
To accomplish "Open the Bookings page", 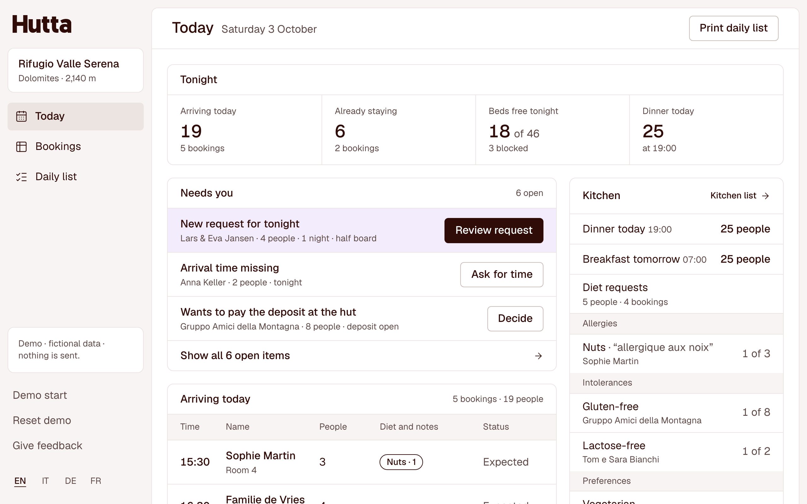I will point(76,147).
